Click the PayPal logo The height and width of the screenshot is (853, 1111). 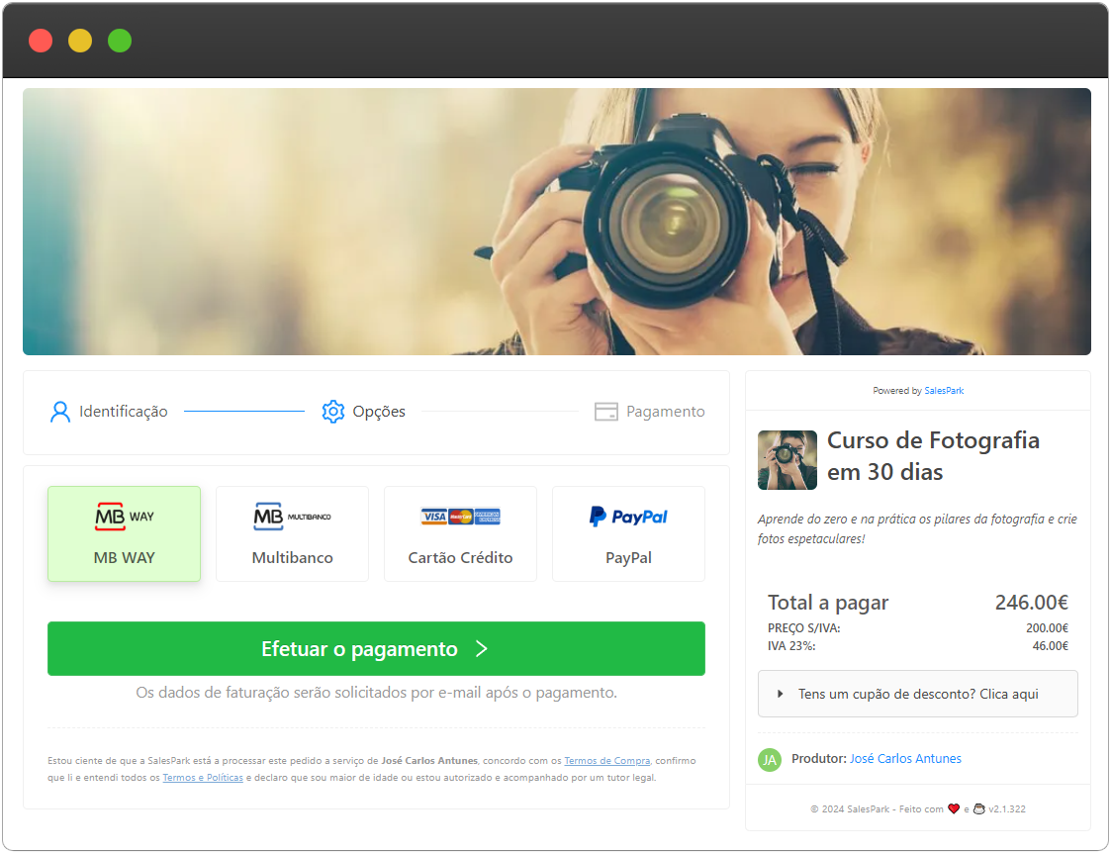[x=628, y=517]
